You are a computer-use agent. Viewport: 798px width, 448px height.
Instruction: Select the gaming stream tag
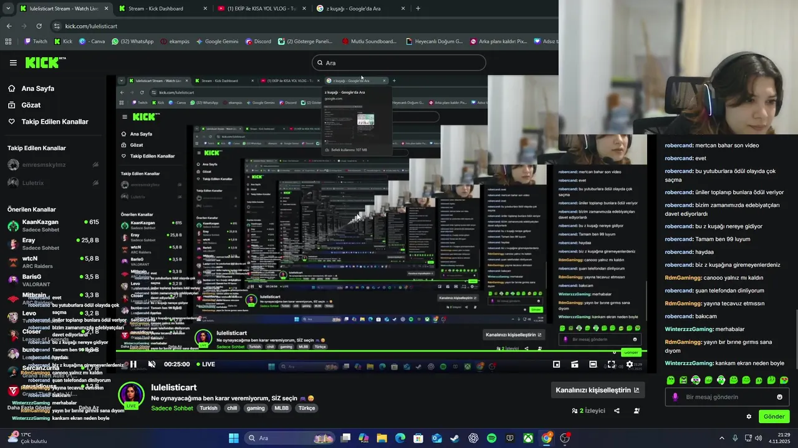click(256, 408)
